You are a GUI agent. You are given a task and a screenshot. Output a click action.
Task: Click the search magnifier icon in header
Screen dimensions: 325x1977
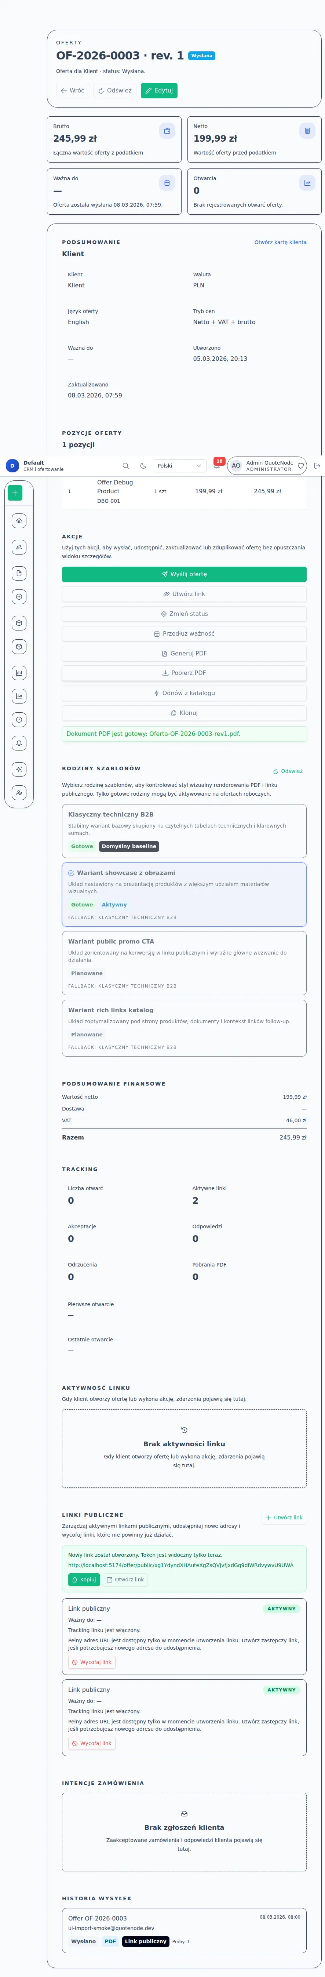click(126, 466)
